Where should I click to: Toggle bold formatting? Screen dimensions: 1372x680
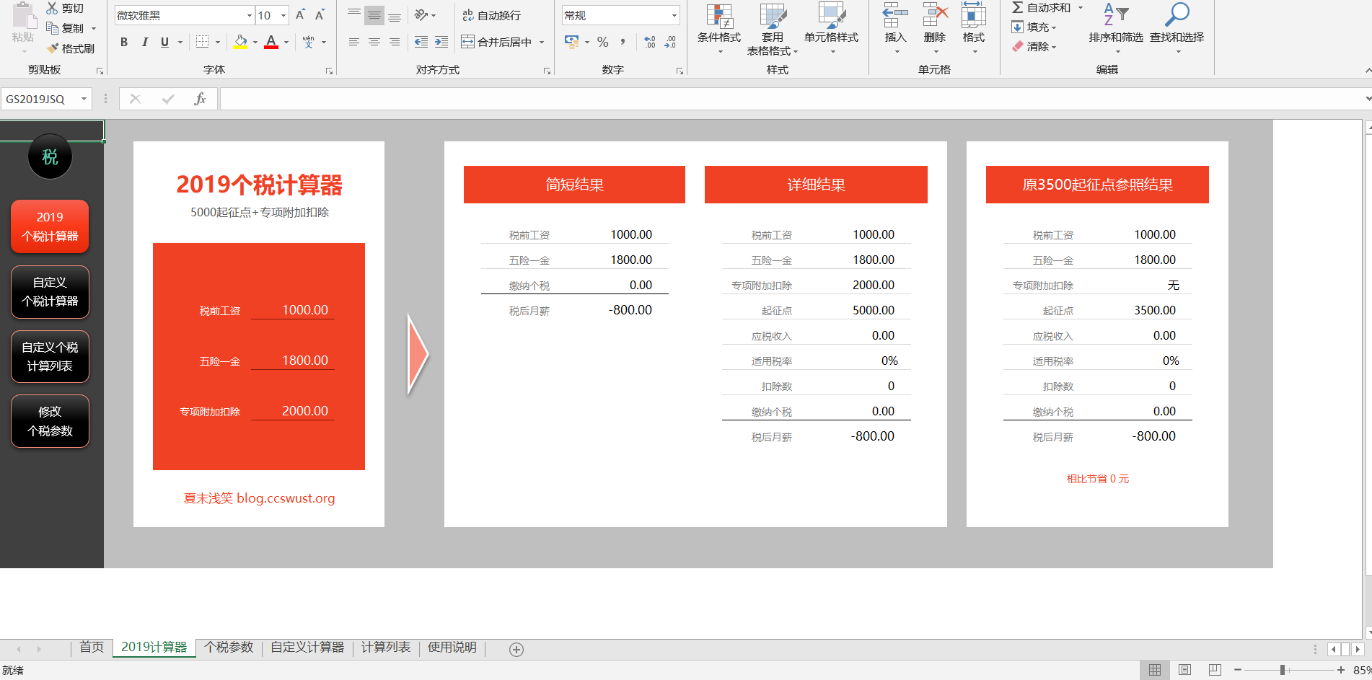pyautogui.click(x=124, y=42)
